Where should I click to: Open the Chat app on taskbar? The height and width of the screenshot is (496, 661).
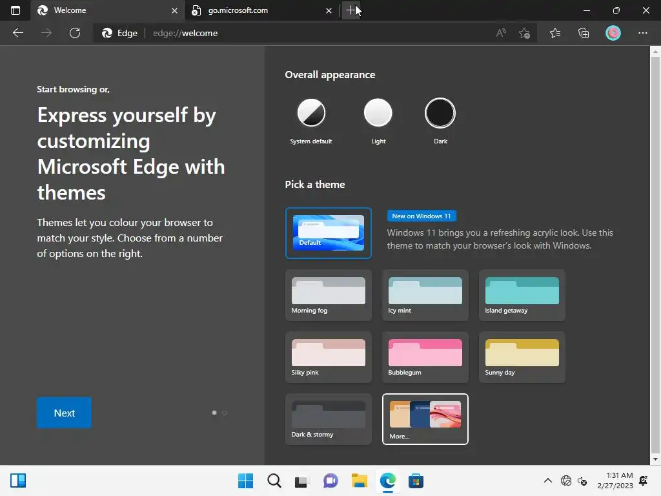click(x=330, y=480)
